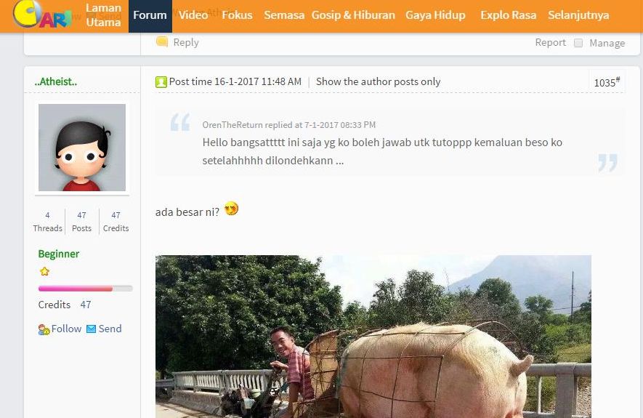Tick the Manage checkbox
This screenshot has height=418, width=643.
(x=578, y=43)
